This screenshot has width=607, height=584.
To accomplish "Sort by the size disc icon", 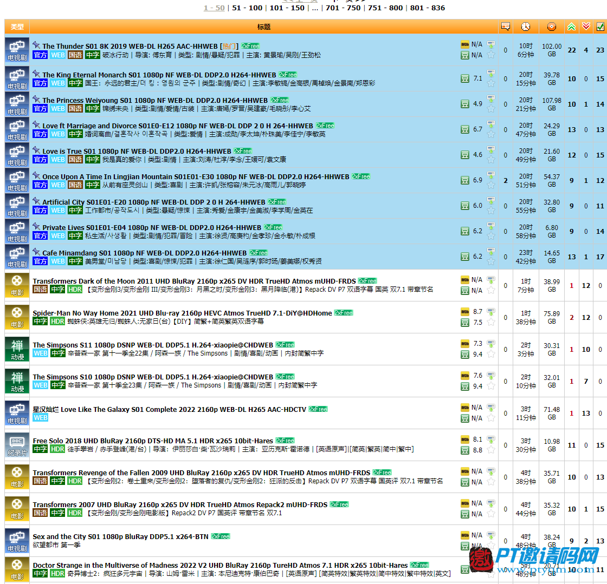I will (x=552, y=27).
